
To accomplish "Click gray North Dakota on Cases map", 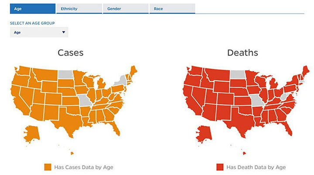I will tap(65, 74).
